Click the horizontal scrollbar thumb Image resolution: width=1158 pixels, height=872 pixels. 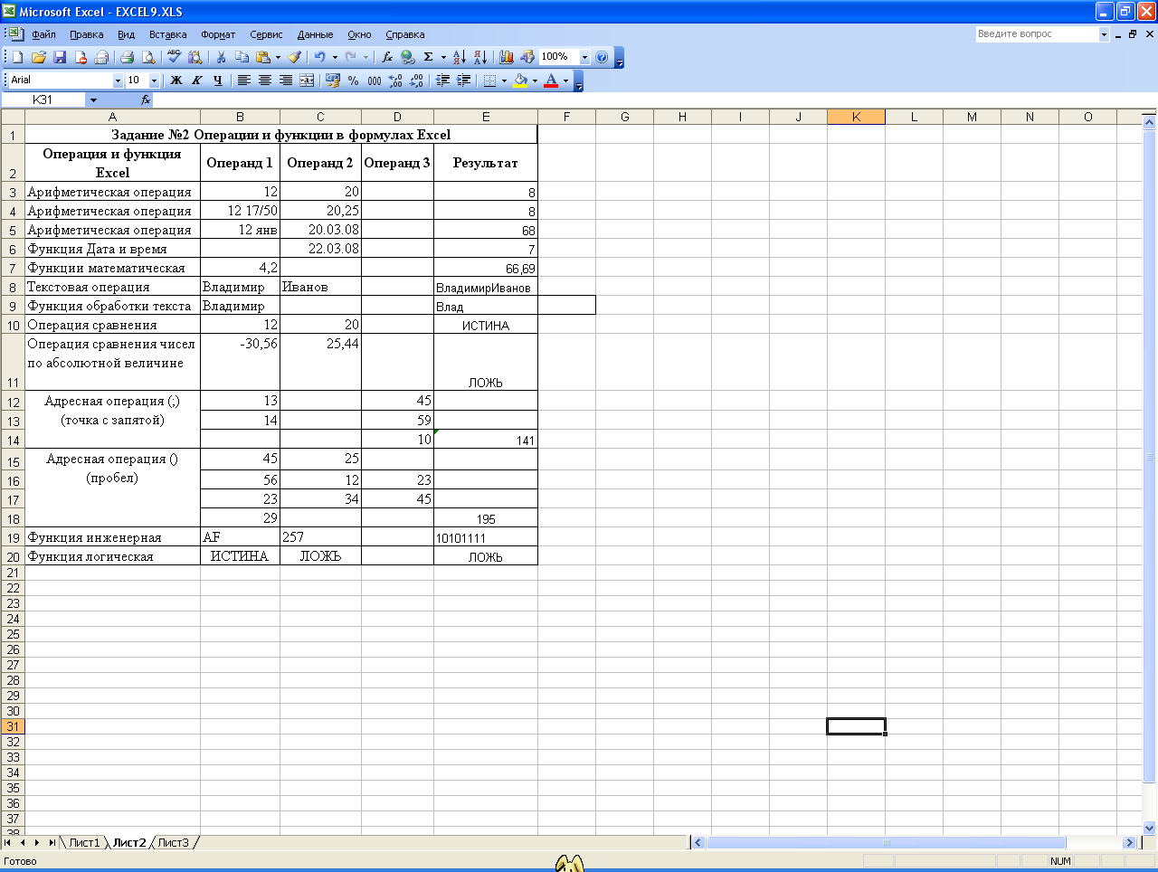click(886, 842)
